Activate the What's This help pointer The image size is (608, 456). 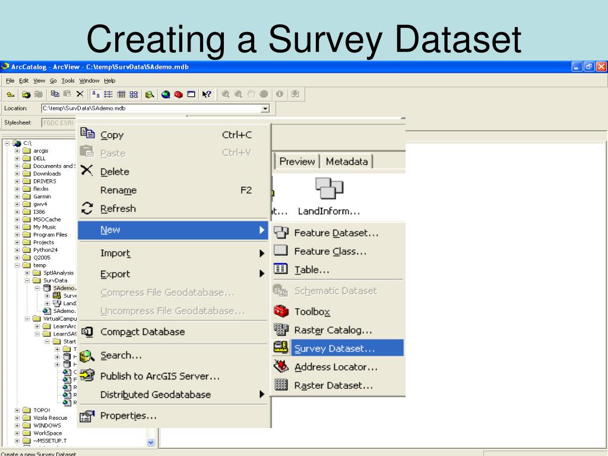pyautogui.click(x=207, y=94)
